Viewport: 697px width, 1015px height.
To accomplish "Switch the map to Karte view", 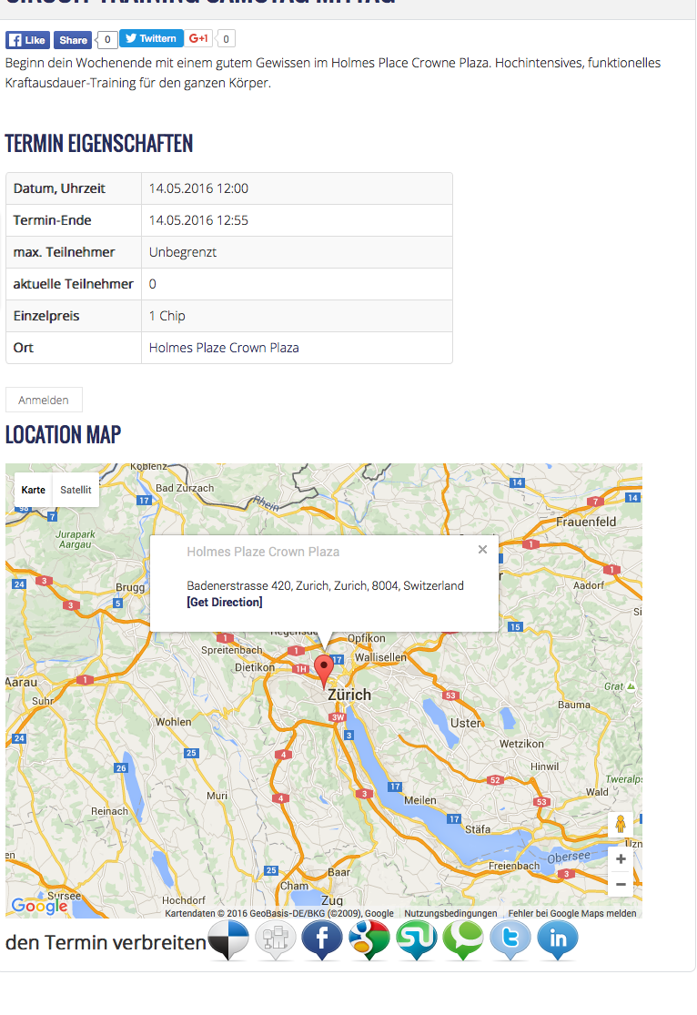I will click(34, 490).
